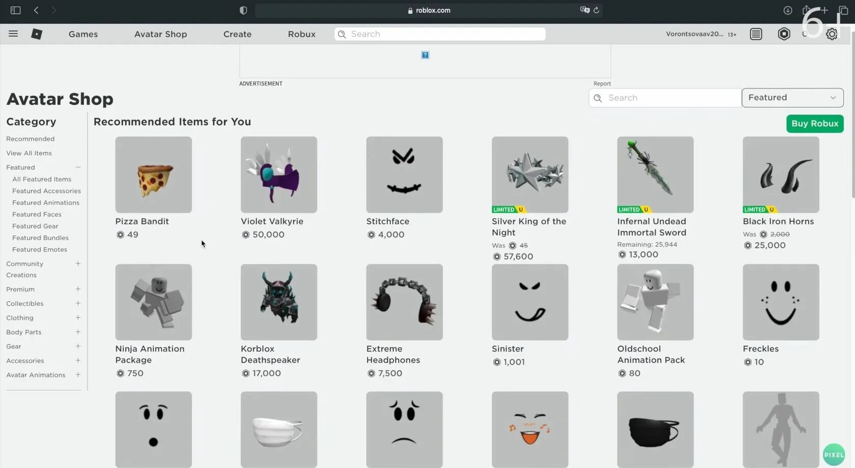Click the top navigation search field
The image size is (855, 468).
pos(440,34)
